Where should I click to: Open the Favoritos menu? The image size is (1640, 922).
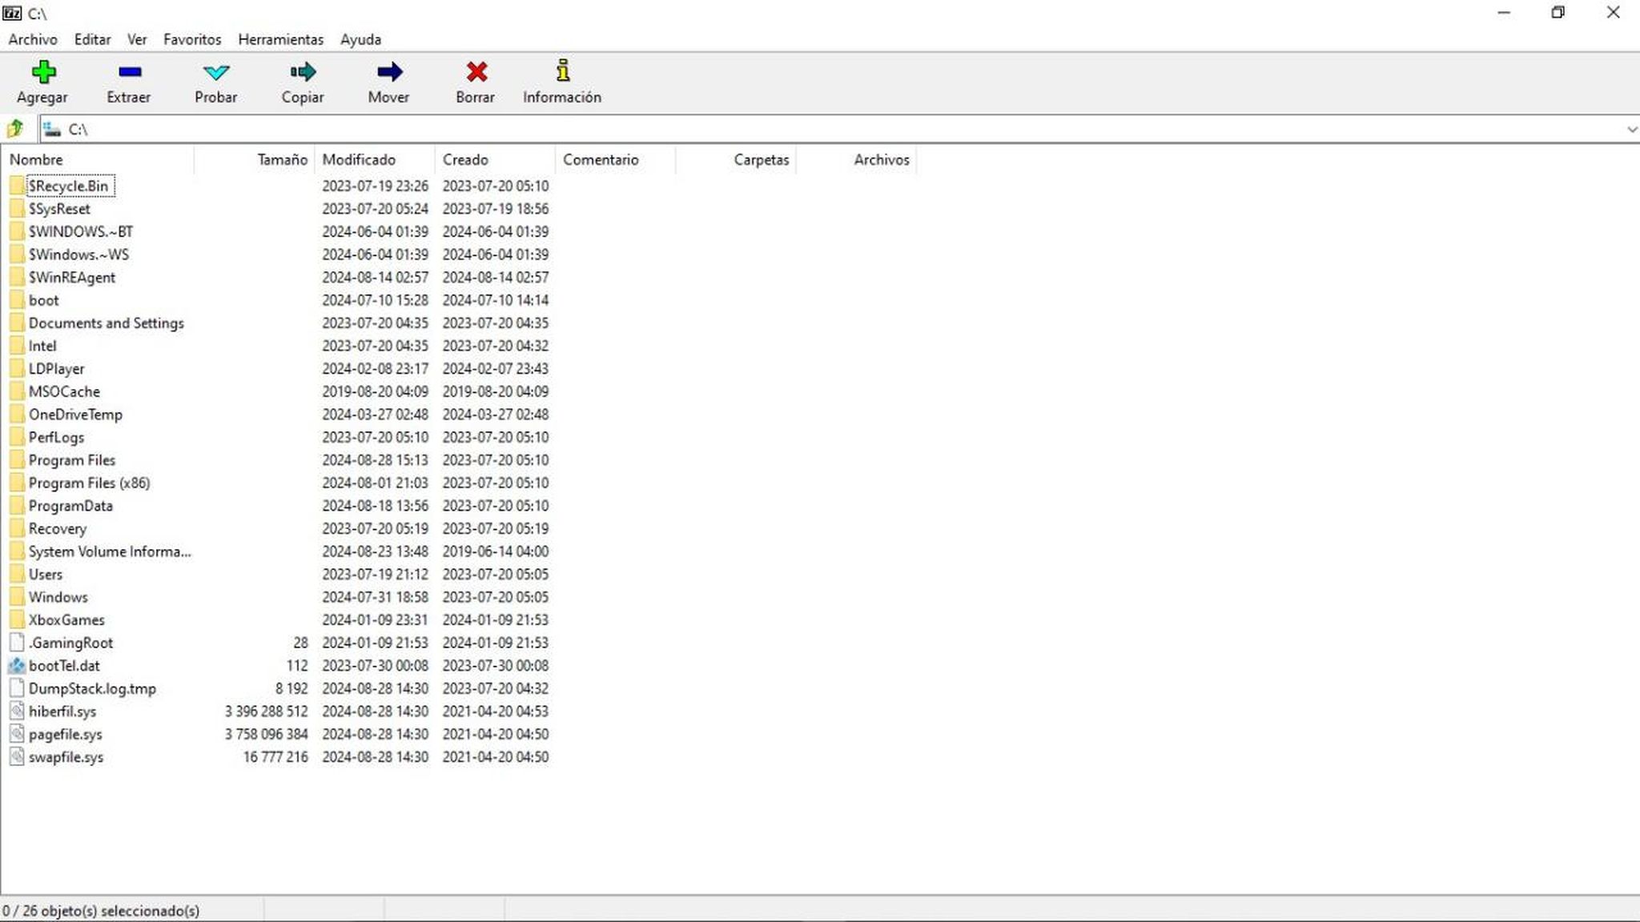coord(191,39)
